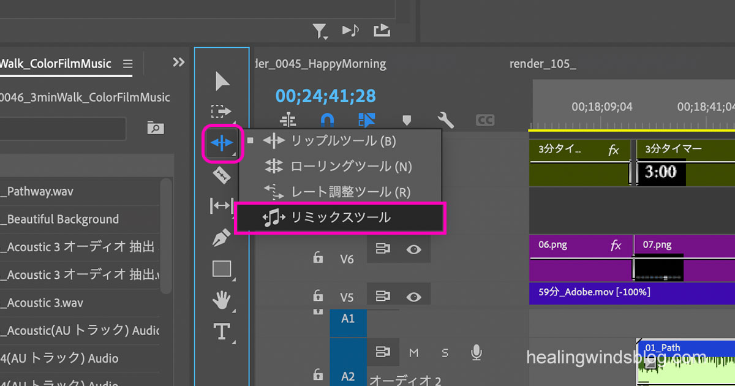This screenshot has height=386, width=735.
Task: Expand hidden panel tabs chevron
Action: [178, 62]
